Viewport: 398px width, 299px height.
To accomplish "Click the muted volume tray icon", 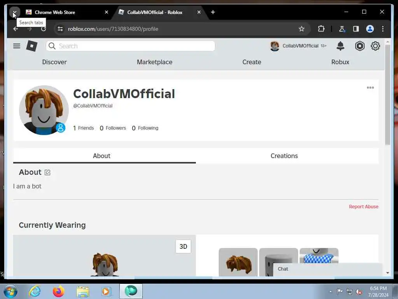I will coord(359,292).
